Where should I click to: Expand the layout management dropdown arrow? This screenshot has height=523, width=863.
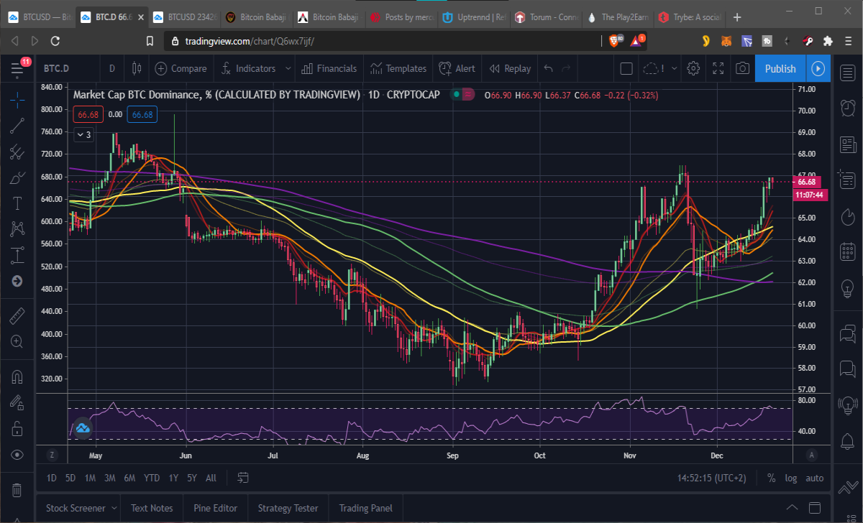674,68
